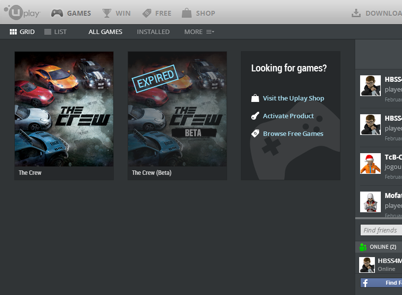Open the GAMES tab

pyautogui.click(x=71, y=13)
